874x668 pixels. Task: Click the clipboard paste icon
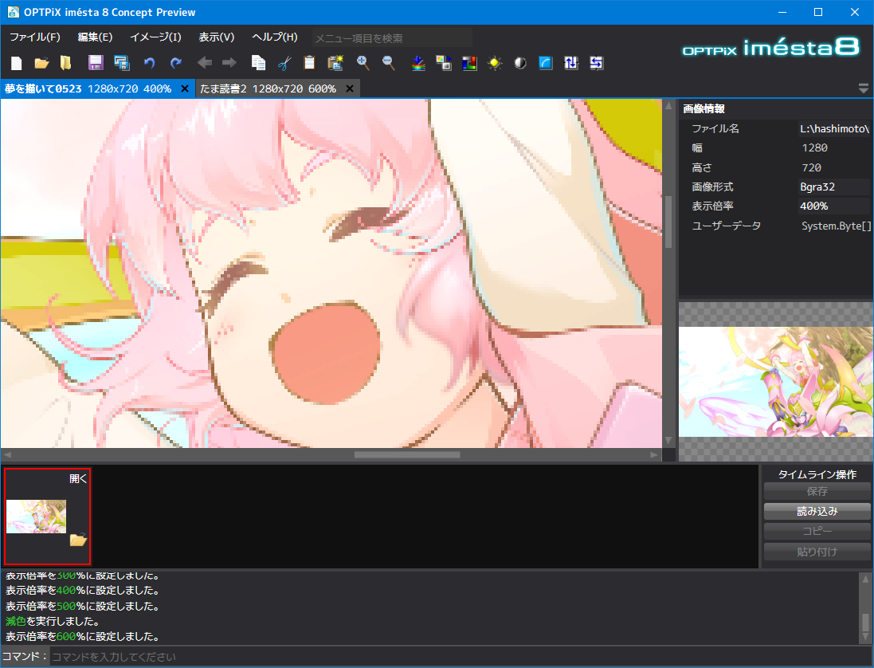coord(309,63)
